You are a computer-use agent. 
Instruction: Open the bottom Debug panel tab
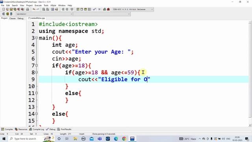(51, 129)
